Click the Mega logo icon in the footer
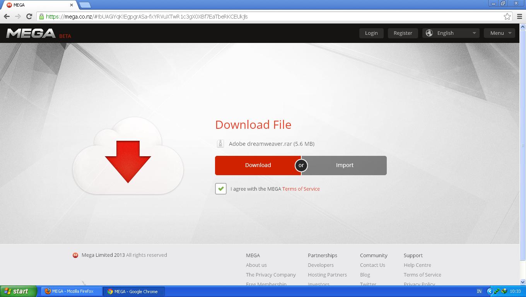 75,255
